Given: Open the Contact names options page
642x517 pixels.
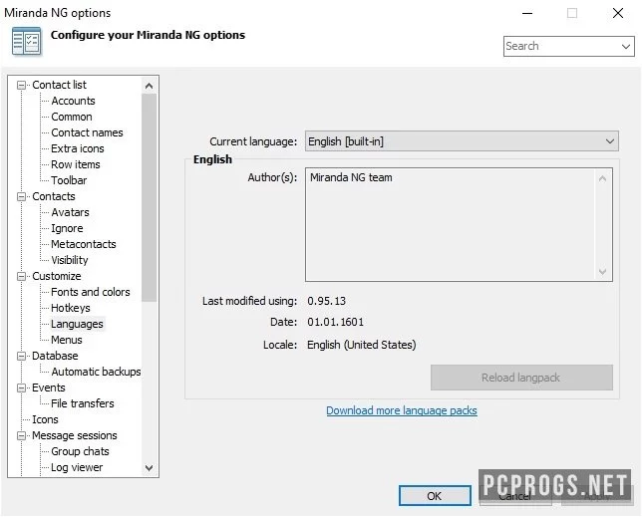Looking at the screenshot, I should click(x=87, y=132).
